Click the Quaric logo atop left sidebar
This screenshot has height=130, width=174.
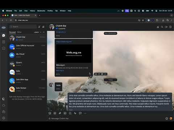coord(4,27)
